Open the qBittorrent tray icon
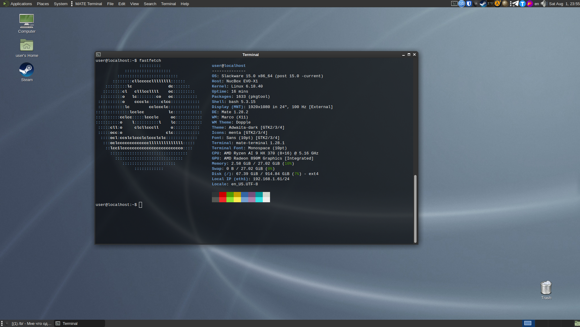Viewport: 580px width, 327px height. click(x=461, y=4)
